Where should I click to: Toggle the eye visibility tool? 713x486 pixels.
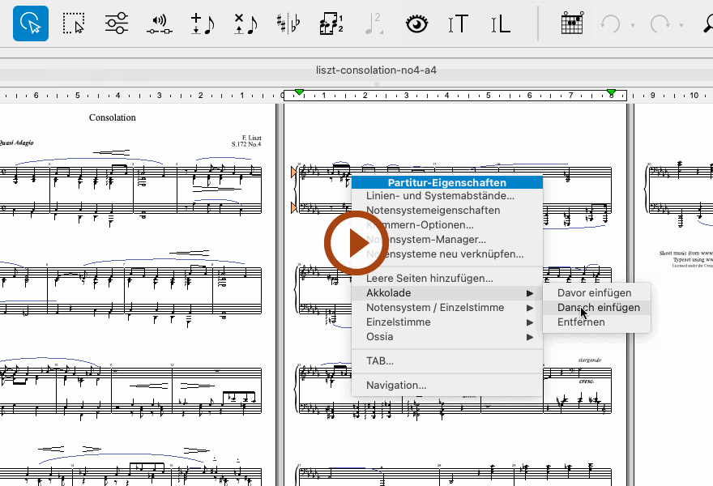pyautogui.click(x=416, y=23)
